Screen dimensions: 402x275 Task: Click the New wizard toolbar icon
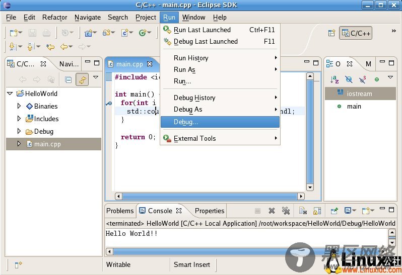[14, 33]
